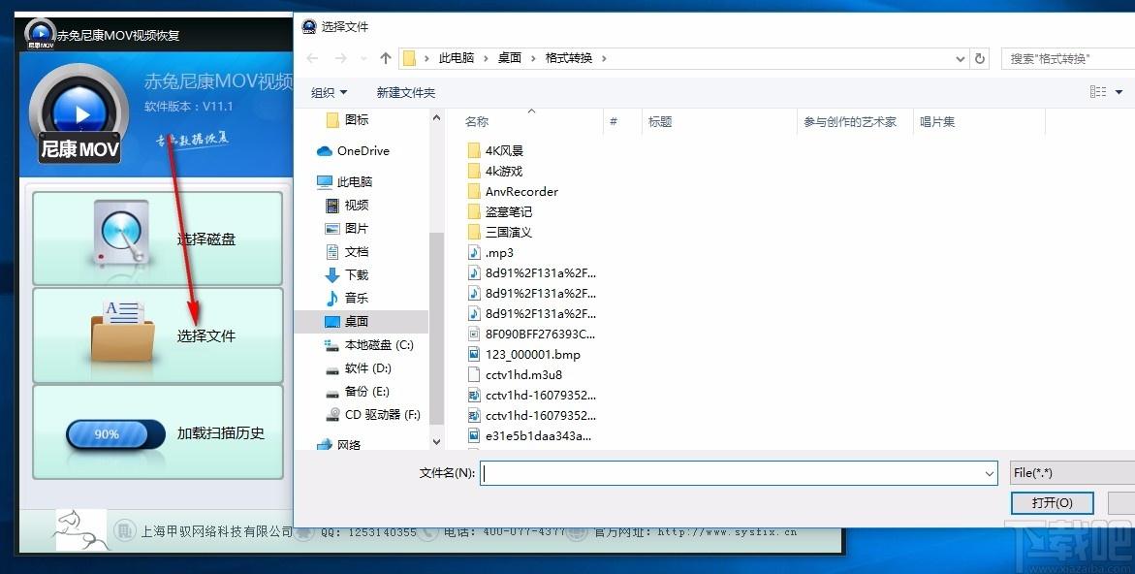Click the change view layout icon
Screen dimensions: 1135x574
(x=1098, y=92)
